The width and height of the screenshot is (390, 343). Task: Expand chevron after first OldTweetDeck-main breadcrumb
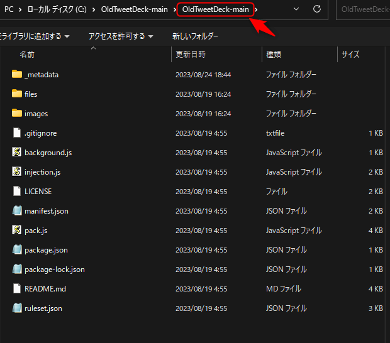(x=175, y=9)
